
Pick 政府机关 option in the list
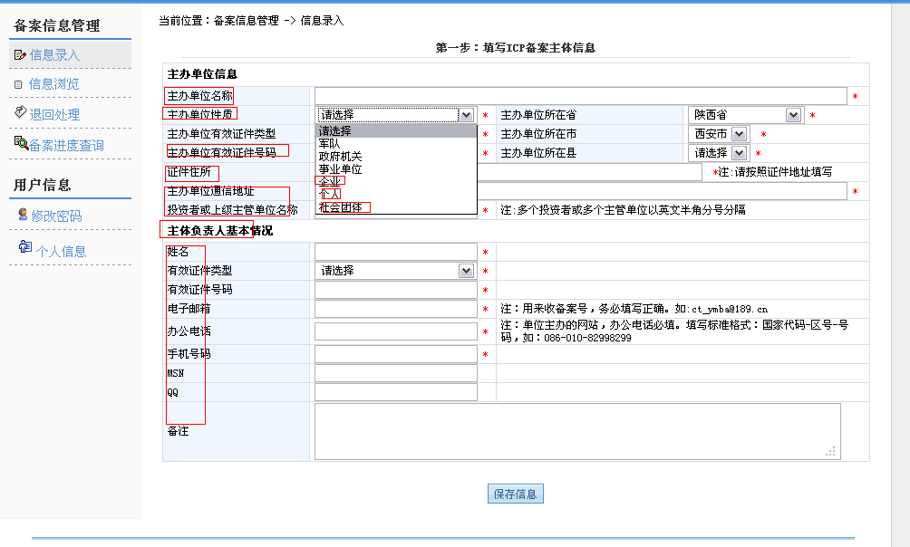(x=340, y=156)
